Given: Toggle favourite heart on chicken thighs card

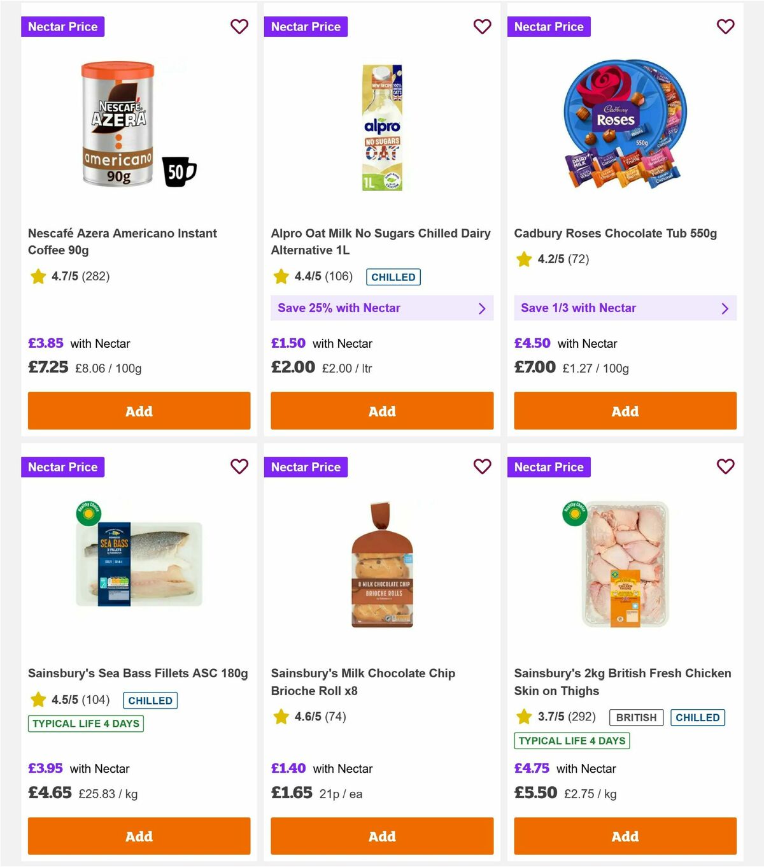Looking at the screenshot, I should [x=725, y=467].
